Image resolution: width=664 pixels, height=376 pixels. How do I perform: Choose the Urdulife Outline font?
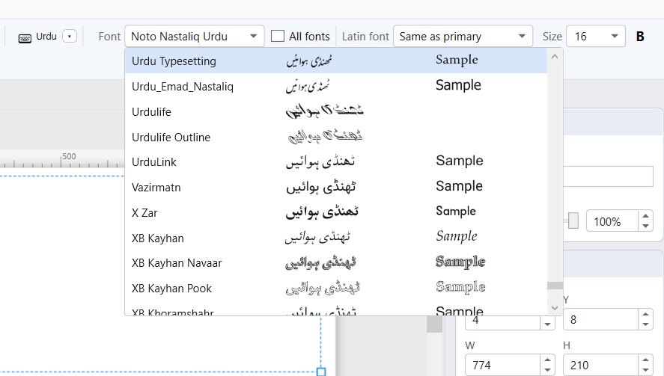pyautogui.click(x=336, y=137)
